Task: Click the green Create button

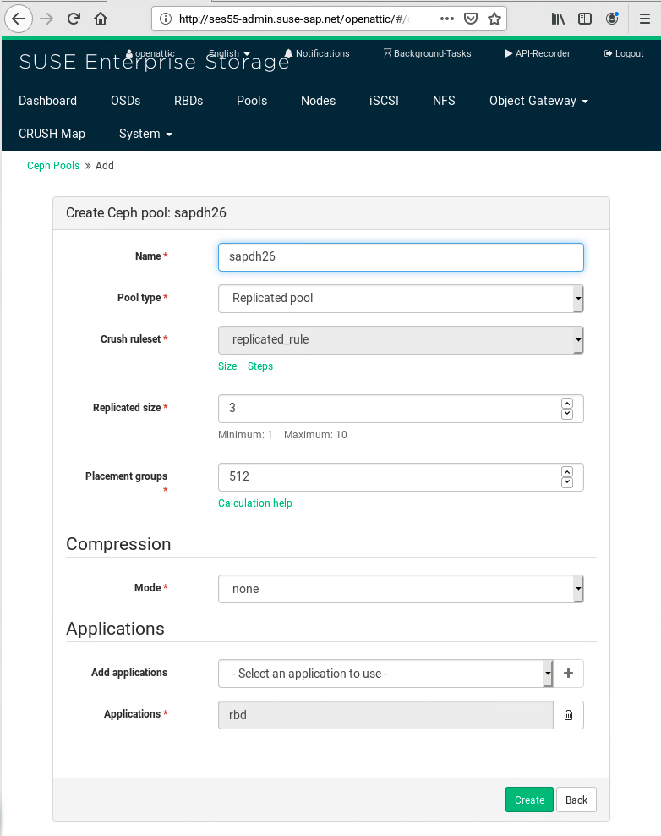Action: [529, 800]
